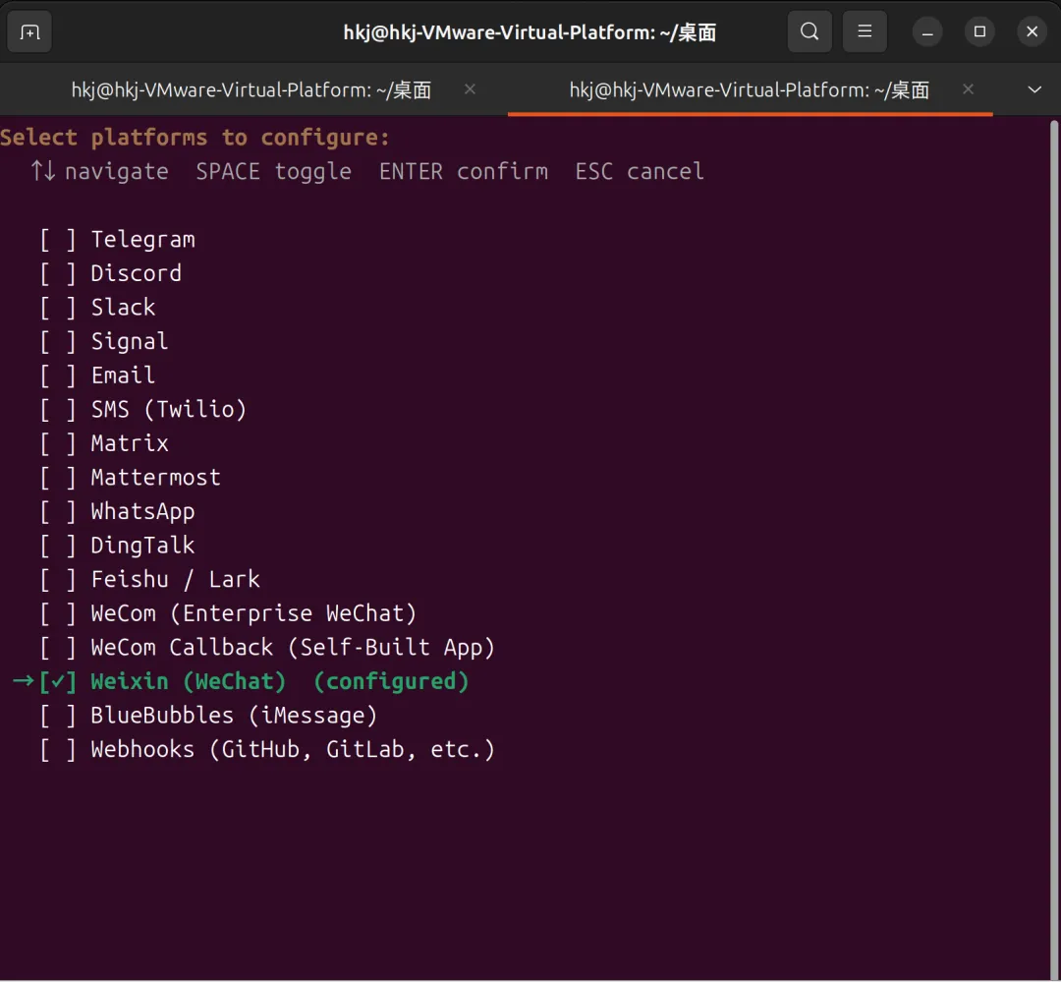Image resolution: width=1061 pixels, height=982 pixels.
Task: Click the 'Select platforms to configure:' heading
Action: (195, 138)
